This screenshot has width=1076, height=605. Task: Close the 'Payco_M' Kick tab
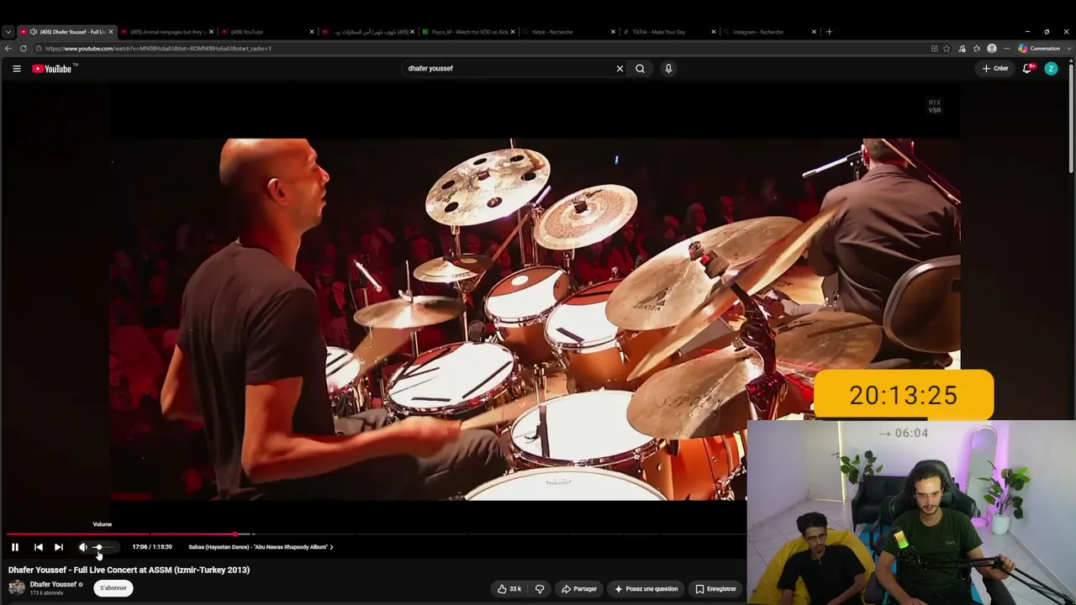click(512, 32)
